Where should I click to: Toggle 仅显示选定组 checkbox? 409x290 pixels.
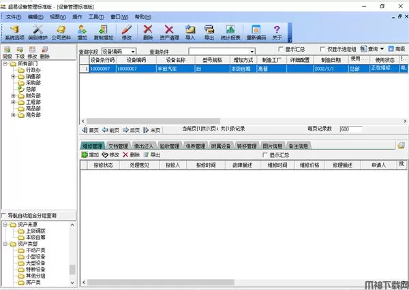coord(322,50)
